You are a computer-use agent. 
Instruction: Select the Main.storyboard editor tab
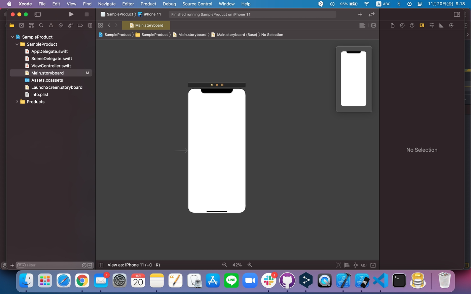[x=146, y=25]
